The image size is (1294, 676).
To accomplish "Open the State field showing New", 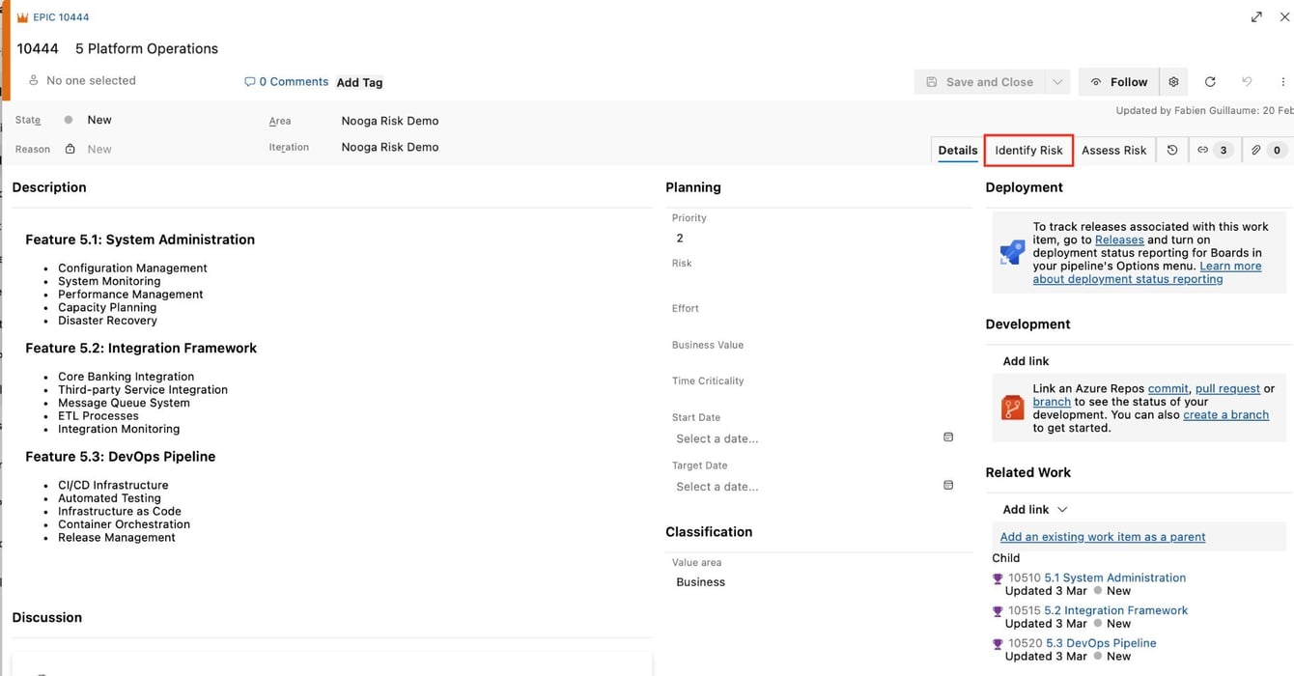I will [x=100, y=120].
